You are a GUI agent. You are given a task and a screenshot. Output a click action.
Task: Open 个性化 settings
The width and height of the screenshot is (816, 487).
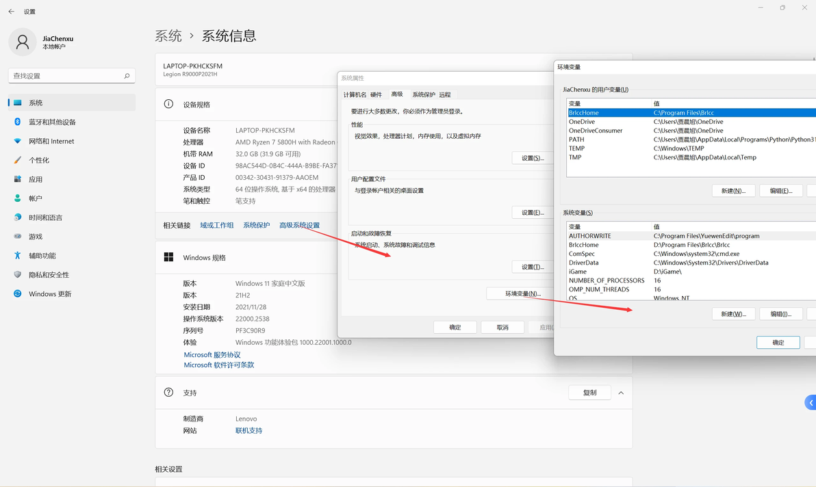pyautogui.click(x=72, y=160)
